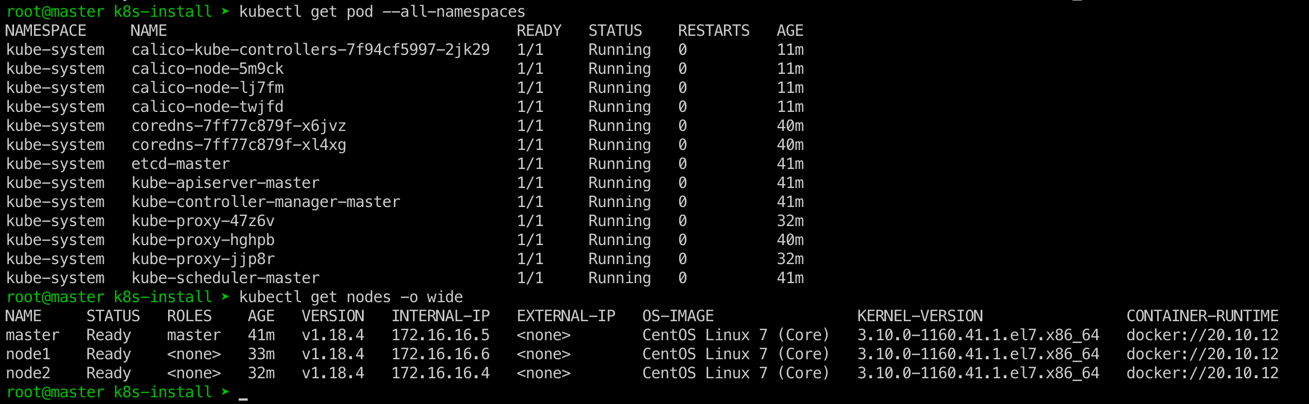
Task: Select the kube-apiserver-master pod name
Action: tap(225, 183)
